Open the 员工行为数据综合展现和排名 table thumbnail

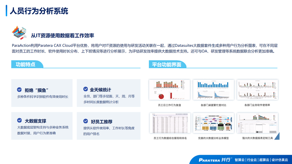(x=170, y=123)
